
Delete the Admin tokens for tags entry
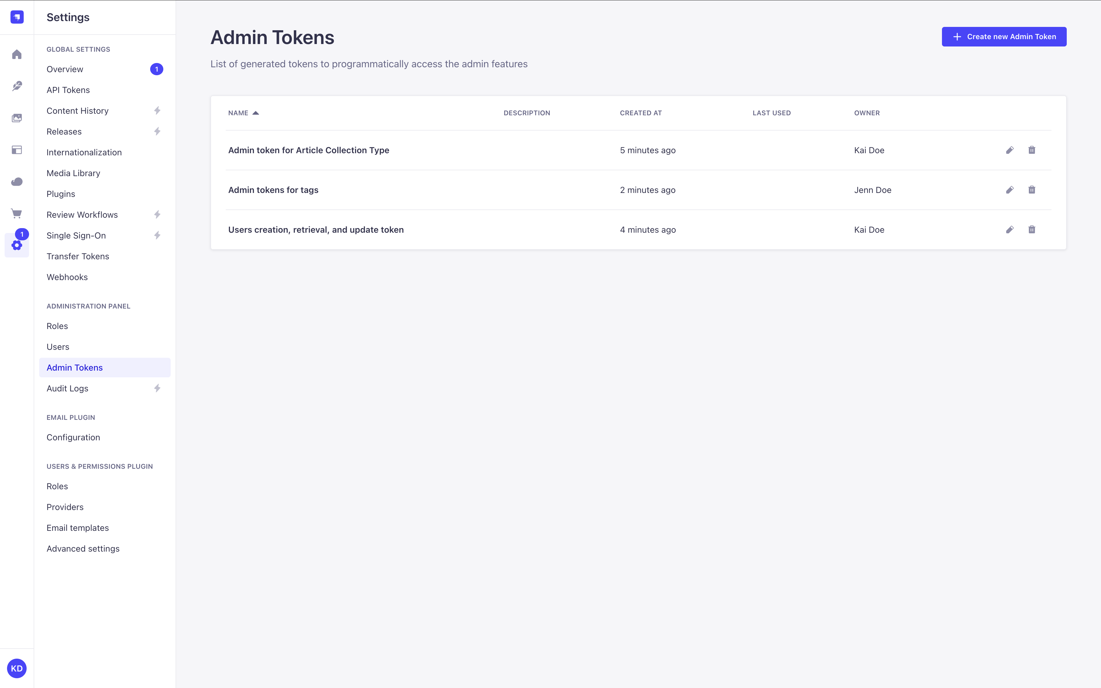(1031, 190)
